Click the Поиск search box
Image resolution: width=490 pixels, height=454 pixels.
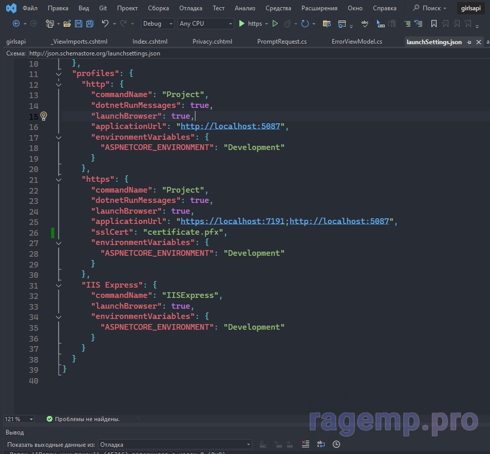[x=430, y=8]
